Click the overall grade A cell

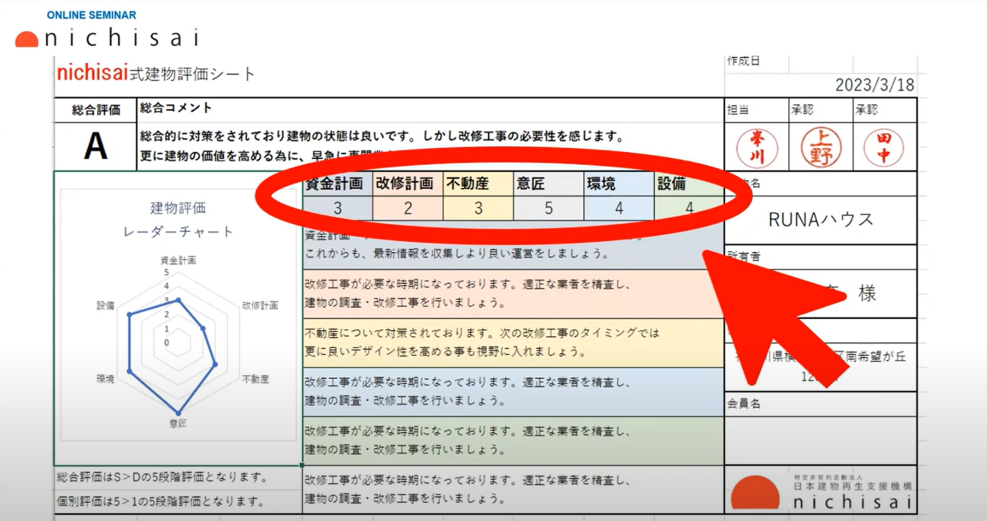(x=96, y=146)
